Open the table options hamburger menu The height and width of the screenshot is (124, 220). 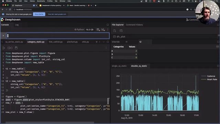pos(218,47)
